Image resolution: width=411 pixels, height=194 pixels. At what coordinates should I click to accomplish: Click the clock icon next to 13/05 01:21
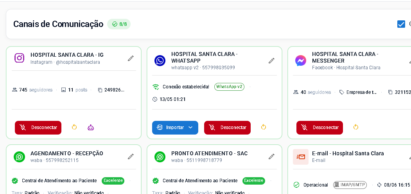(x=155, y=99)
